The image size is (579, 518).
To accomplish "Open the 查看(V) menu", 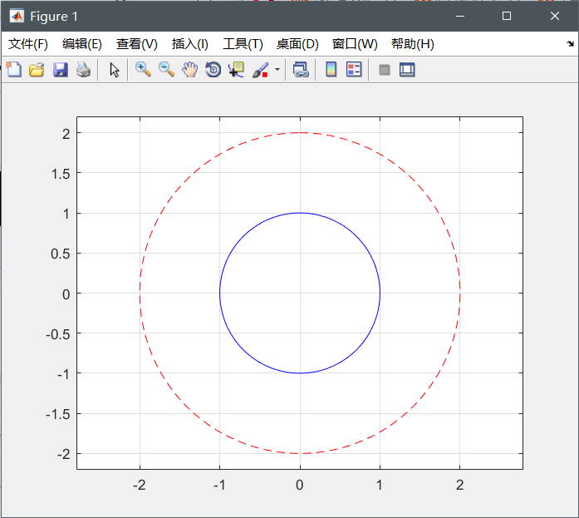I will click(136, 44).
